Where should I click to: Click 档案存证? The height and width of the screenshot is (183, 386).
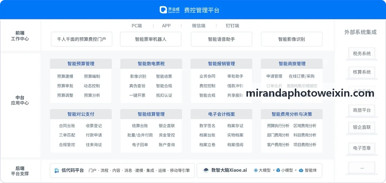235,126
